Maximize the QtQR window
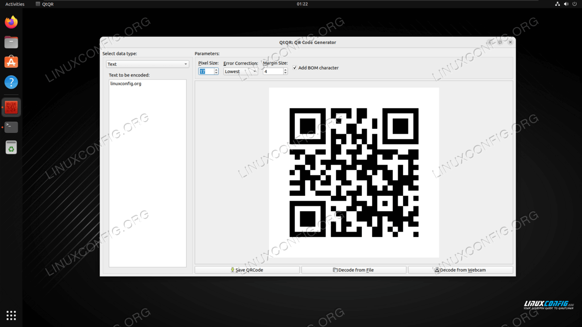 tap(500, 42)
